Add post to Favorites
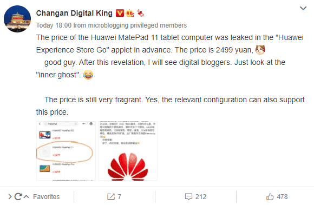 (x=46, y=197)
